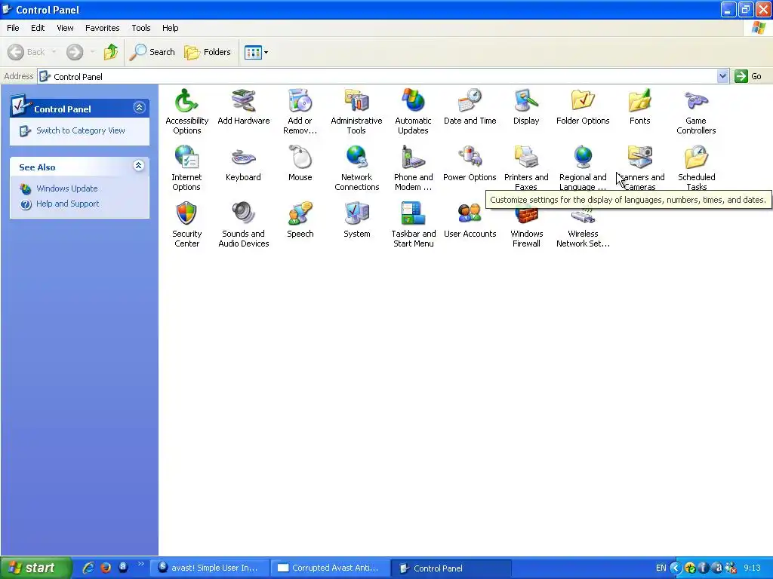
Task: Open the Windows Update link
Action: tap(66, 188)
